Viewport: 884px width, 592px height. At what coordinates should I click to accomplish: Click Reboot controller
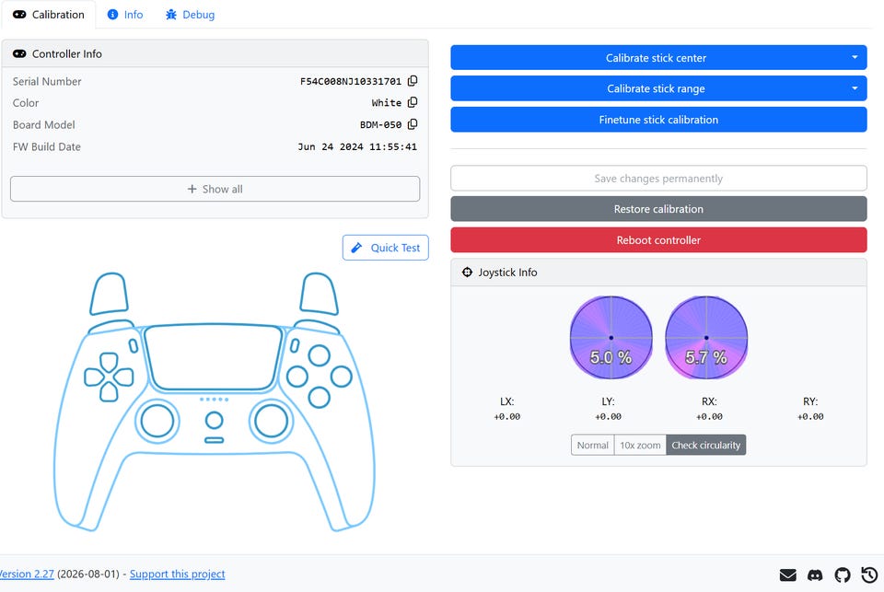point(658,239)
